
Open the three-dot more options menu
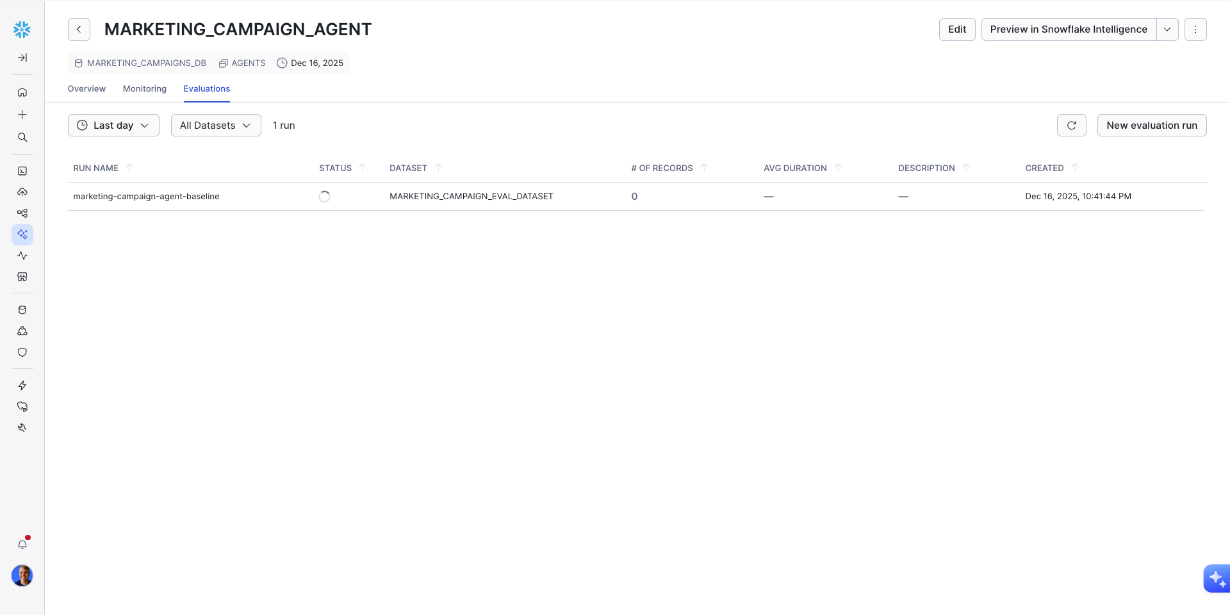tap(1195, 29)
